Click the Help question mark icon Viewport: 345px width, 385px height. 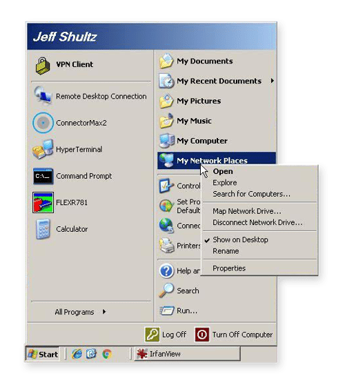(x=166, y=270)
